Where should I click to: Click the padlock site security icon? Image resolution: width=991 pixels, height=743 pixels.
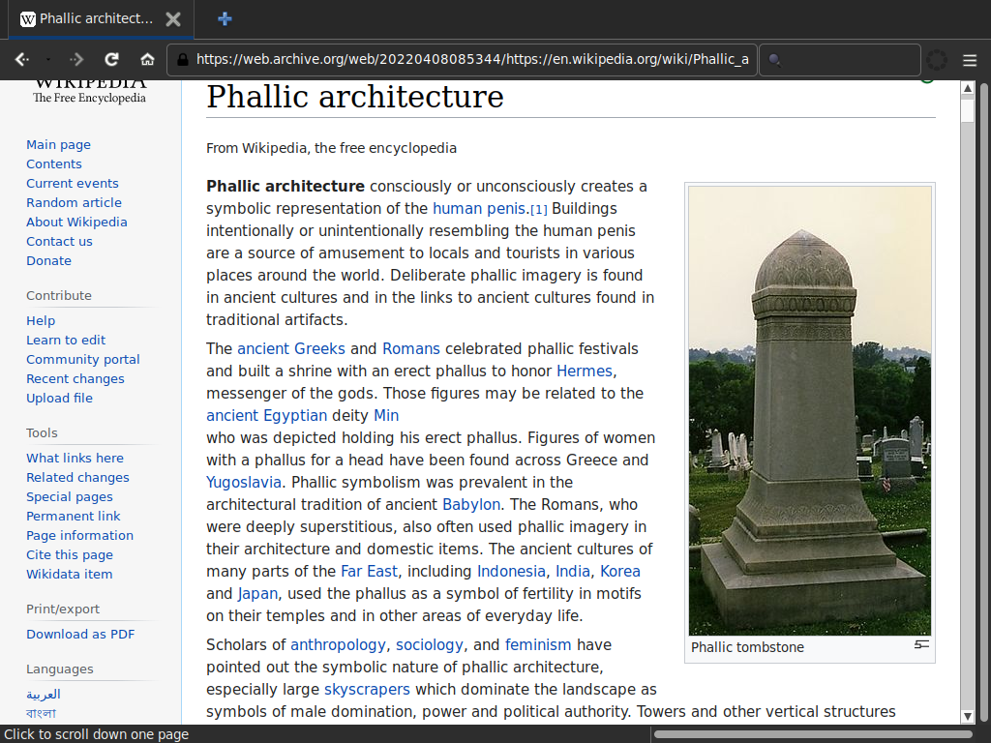(x=181, y=59)
